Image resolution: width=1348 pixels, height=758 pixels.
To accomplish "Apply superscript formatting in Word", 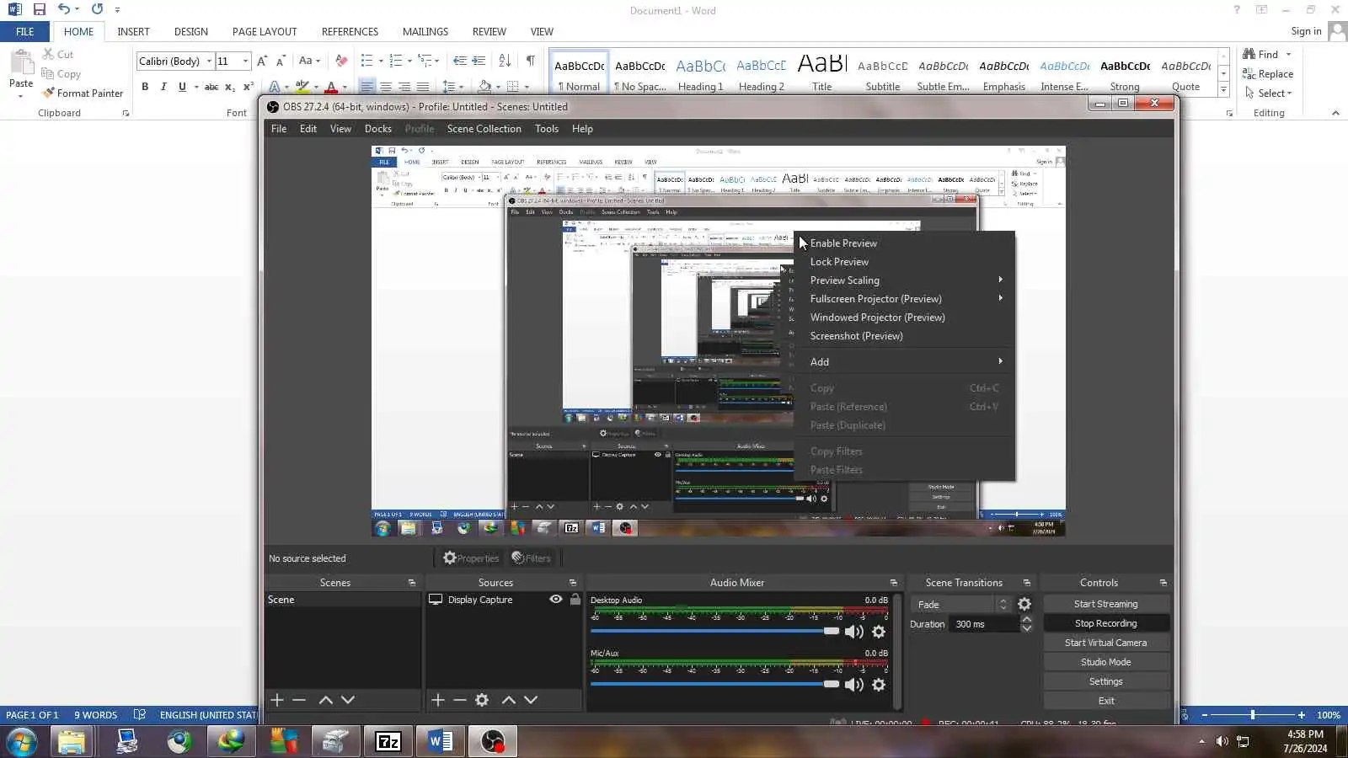I will [x=249, y=86].
